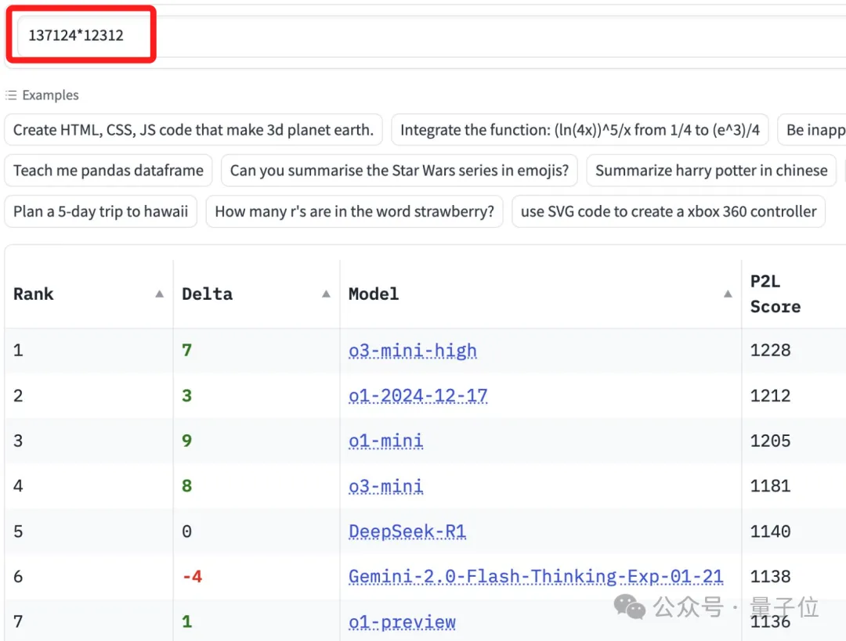The height and width of the screenshot is (641, 846).
Task: Click the score value 1228
Action: click(x=771, y=351)
